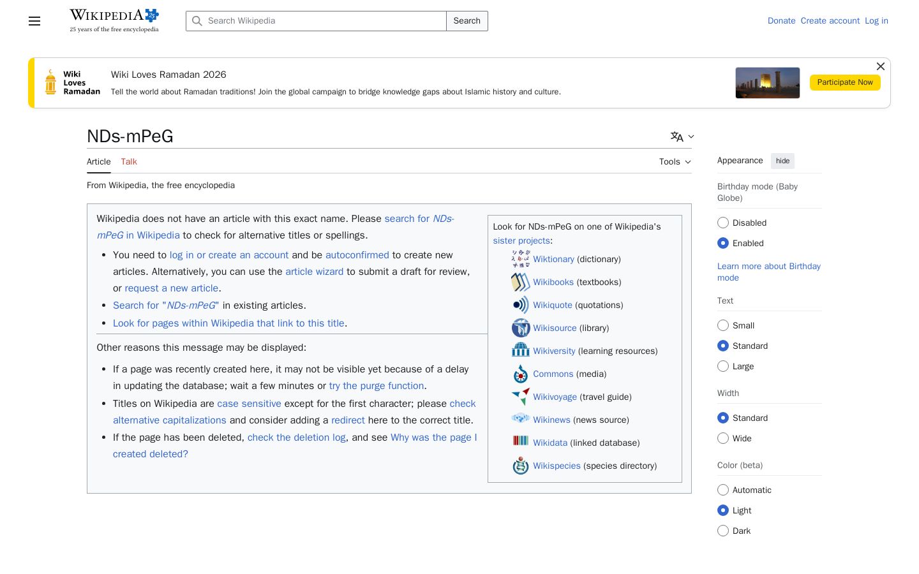This screenshot has height=574, width=919.
Task: Open the Wikiquote link
Action: (553, 305)
